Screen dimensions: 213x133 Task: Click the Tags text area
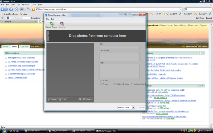click(x=119, y=71)
